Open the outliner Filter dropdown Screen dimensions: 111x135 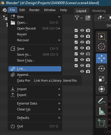[x=79, y=18]
